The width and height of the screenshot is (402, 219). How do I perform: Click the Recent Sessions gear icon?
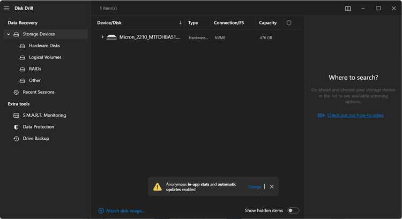point(16,92)
